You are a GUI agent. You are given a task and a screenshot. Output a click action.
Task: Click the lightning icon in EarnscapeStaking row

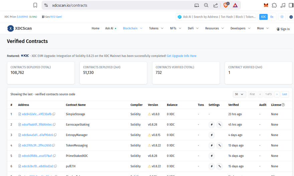pyautogui.click(x=211, y=125)
